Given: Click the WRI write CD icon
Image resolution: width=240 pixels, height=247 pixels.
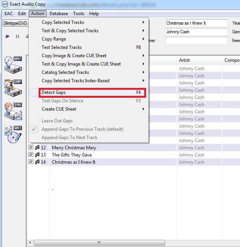Looking at the screenshot, I should click(x=13, y=134).
